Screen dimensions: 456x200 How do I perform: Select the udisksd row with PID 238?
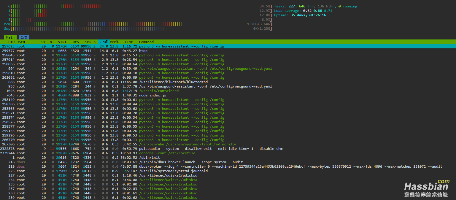pyautogui.click(x=228, y=193)
